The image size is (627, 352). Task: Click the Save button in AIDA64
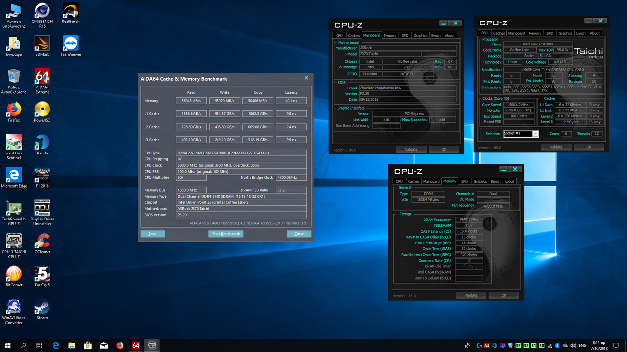tap(152, 234)
